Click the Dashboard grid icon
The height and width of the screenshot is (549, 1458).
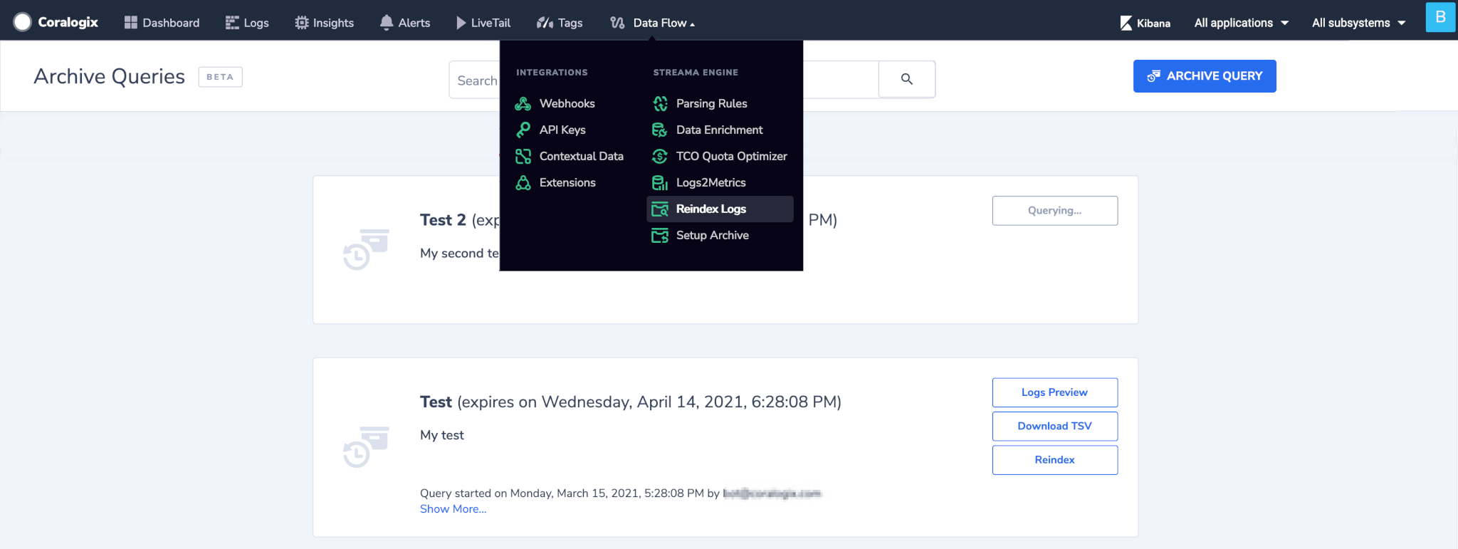pos(130,23)
